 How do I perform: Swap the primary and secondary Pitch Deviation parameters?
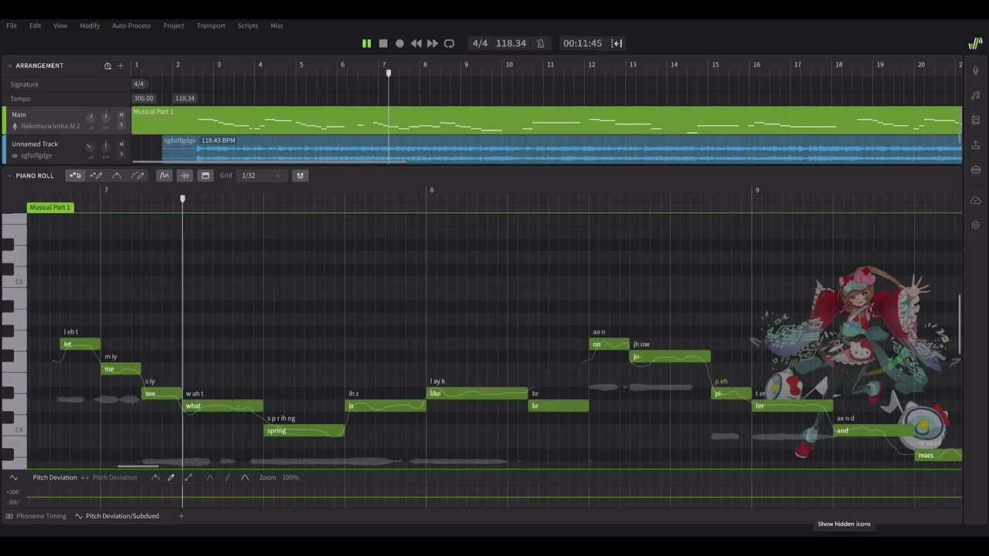point(85,477)
